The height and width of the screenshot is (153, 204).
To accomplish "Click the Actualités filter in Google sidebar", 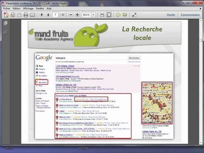I will [x=41, y=76].
